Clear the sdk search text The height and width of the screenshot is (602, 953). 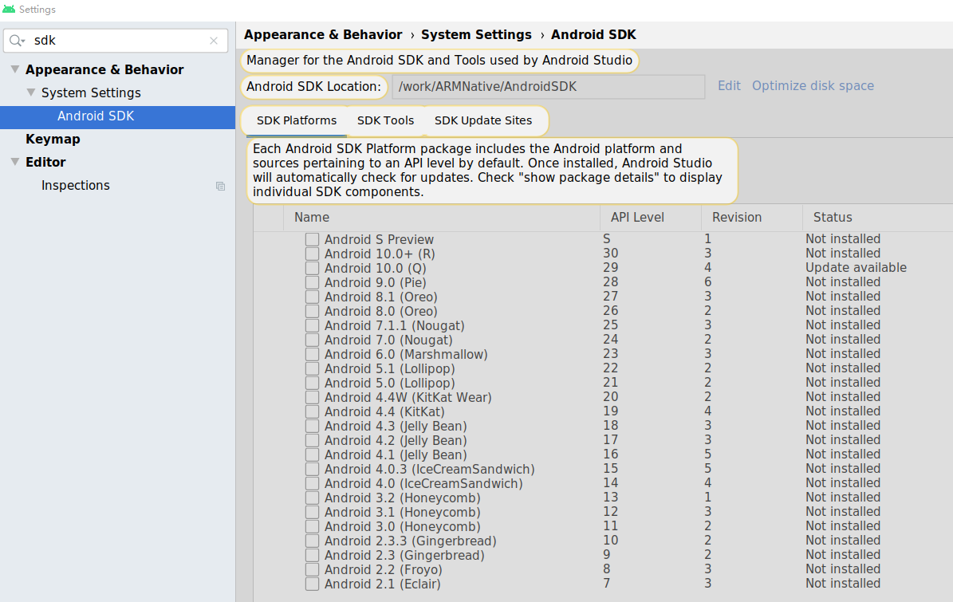214,41
